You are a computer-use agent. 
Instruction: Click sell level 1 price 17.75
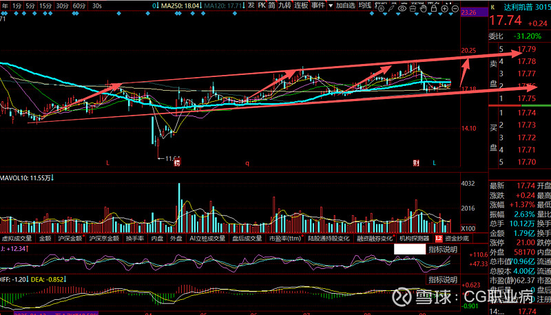(x=526, y=98)
